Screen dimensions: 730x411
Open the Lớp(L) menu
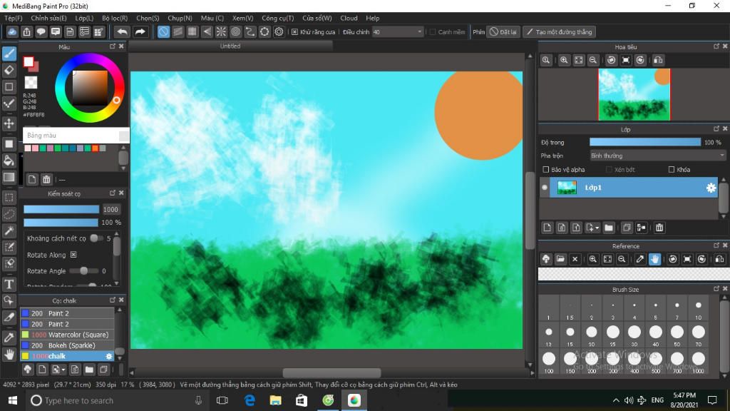(84, 18)
